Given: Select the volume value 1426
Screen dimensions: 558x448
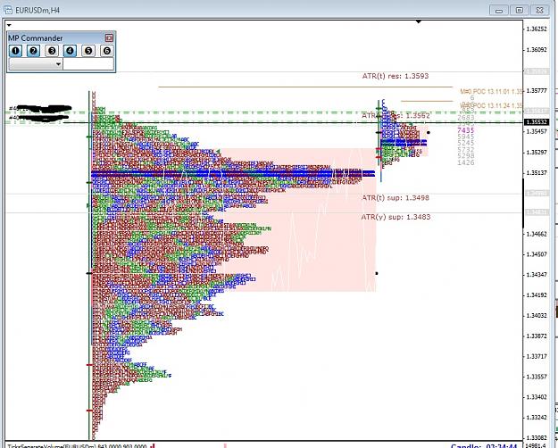Looking at the screenshot, I should [466, 162].
